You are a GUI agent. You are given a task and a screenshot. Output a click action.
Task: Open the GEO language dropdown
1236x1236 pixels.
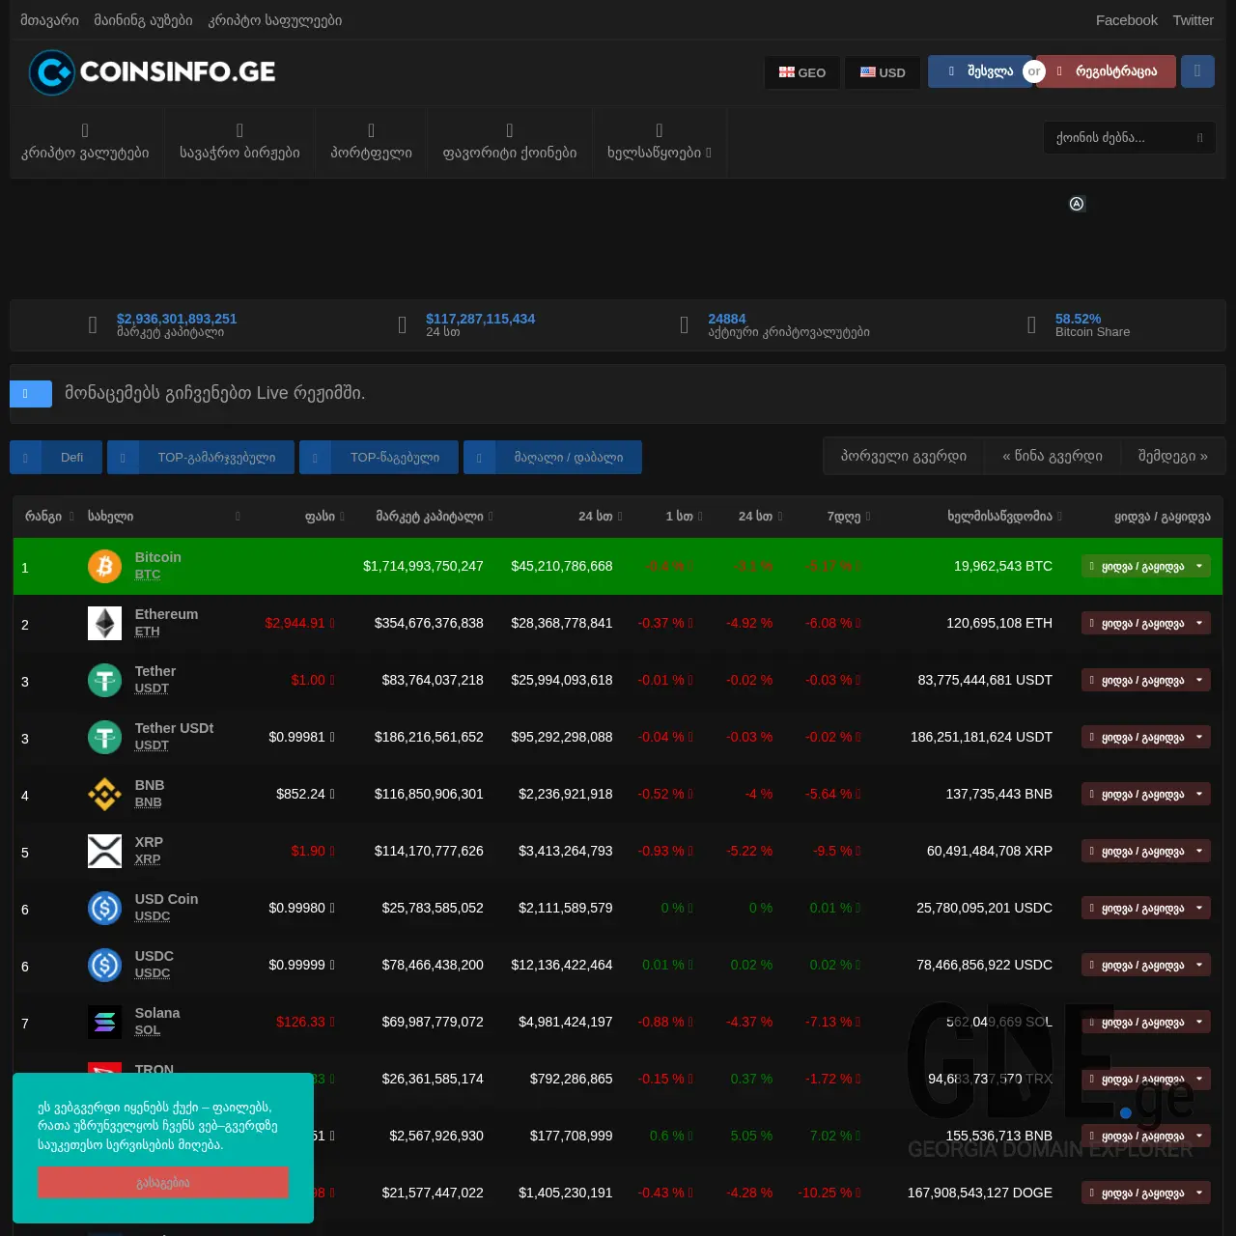point(801,71)
